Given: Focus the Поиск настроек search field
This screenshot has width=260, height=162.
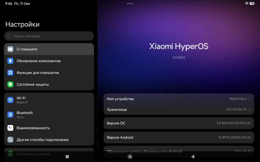Looking at the screenshot, I should pos(49,36).
